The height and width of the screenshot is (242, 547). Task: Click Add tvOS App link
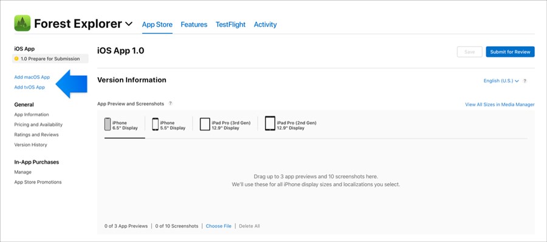[x=30, y=87]
